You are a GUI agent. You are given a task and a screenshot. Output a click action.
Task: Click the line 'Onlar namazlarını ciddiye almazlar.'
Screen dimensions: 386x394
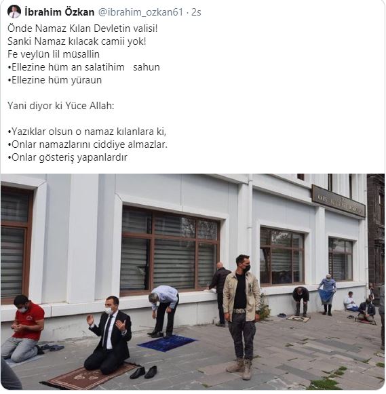(88, 144)
